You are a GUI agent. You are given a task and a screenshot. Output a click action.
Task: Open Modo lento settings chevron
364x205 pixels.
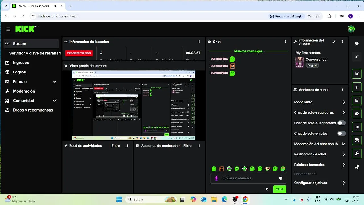(x=344, y=102)
